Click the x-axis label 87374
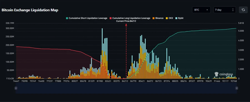 [167, 81]
